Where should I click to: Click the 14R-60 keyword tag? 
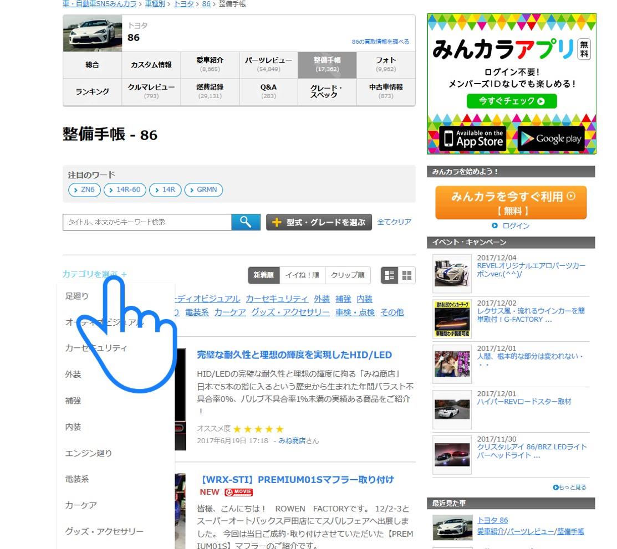click(x=125, y=190)
